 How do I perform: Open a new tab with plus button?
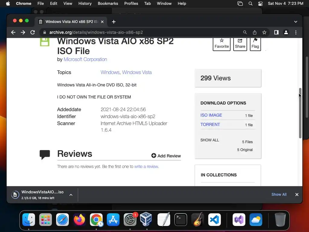(x=114, y=22)
